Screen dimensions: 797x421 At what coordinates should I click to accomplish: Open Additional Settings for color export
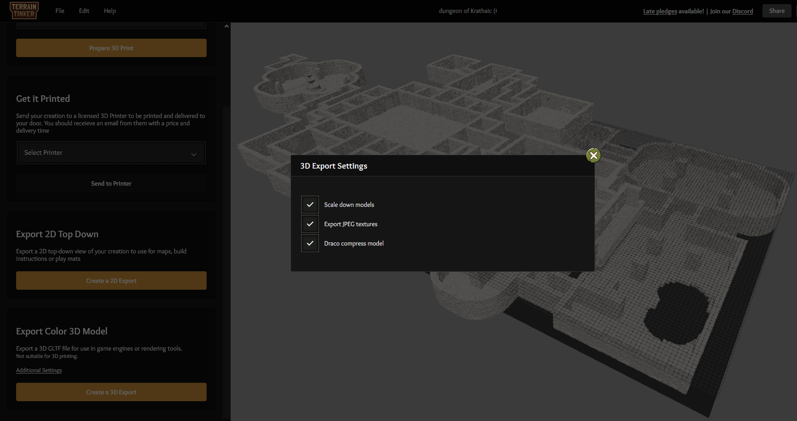[39, 370]
